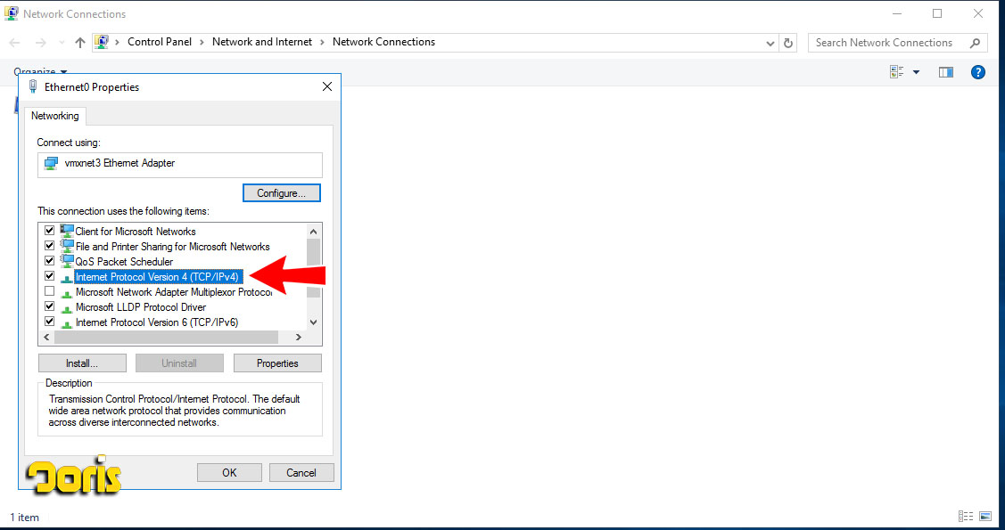Maximize the Network Connections window
The width and height of the screenshot is (1005, 530).
937,13
